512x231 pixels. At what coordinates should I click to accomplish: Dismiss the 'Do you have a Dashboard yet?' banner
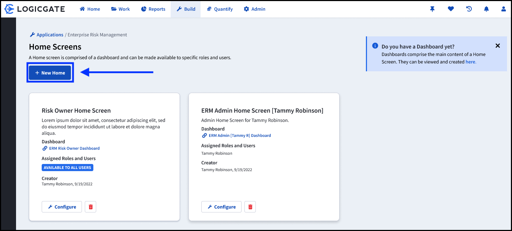[497, 46]
